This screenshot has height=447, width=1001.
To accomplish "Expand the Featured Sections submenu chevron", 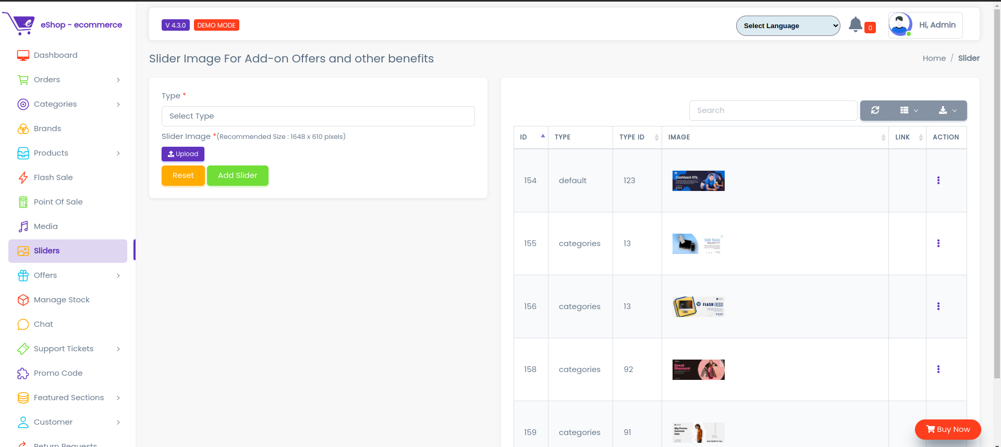I will [118, 398].
